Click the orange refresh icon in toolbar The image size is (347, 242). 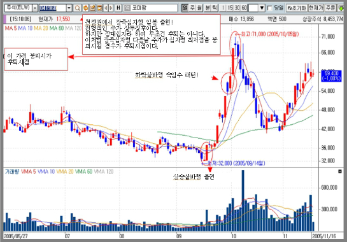pyautogui.click(x=85, y=8)
